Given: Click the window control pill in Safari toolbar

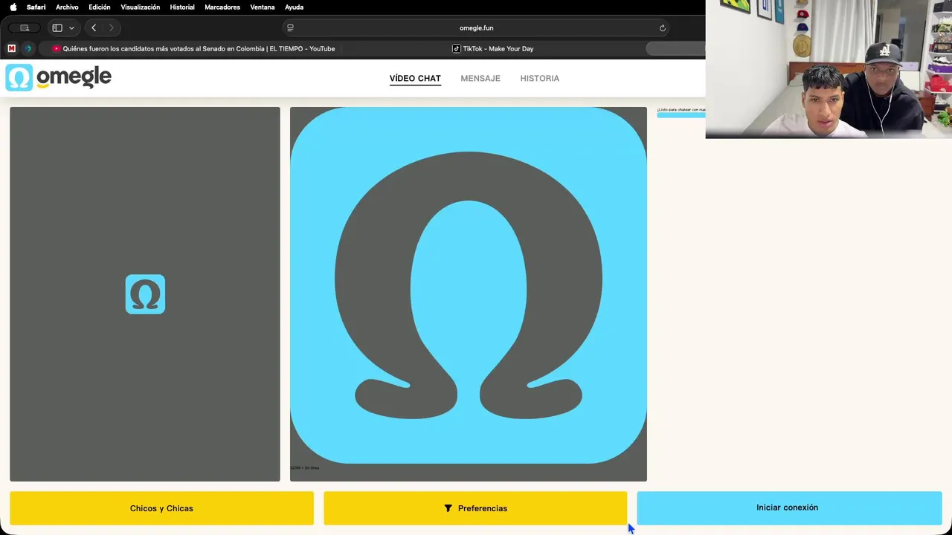Looking at the screenshot, I should click(25, 27).
